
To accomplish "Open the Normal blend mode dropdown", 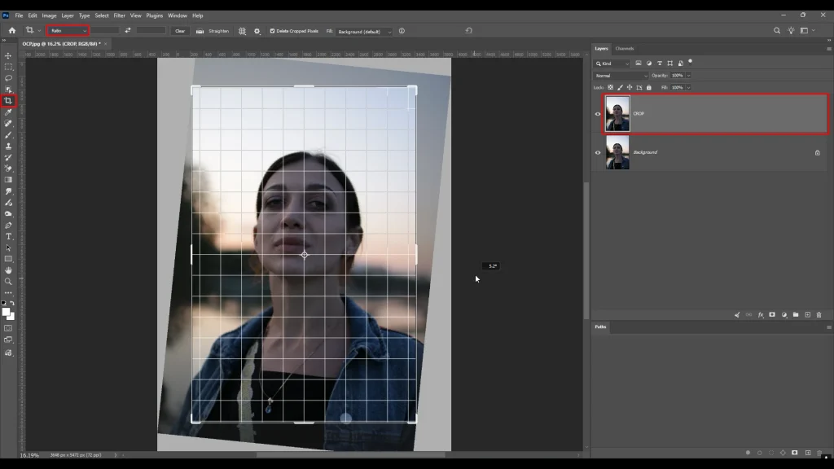I will [621, 76].
